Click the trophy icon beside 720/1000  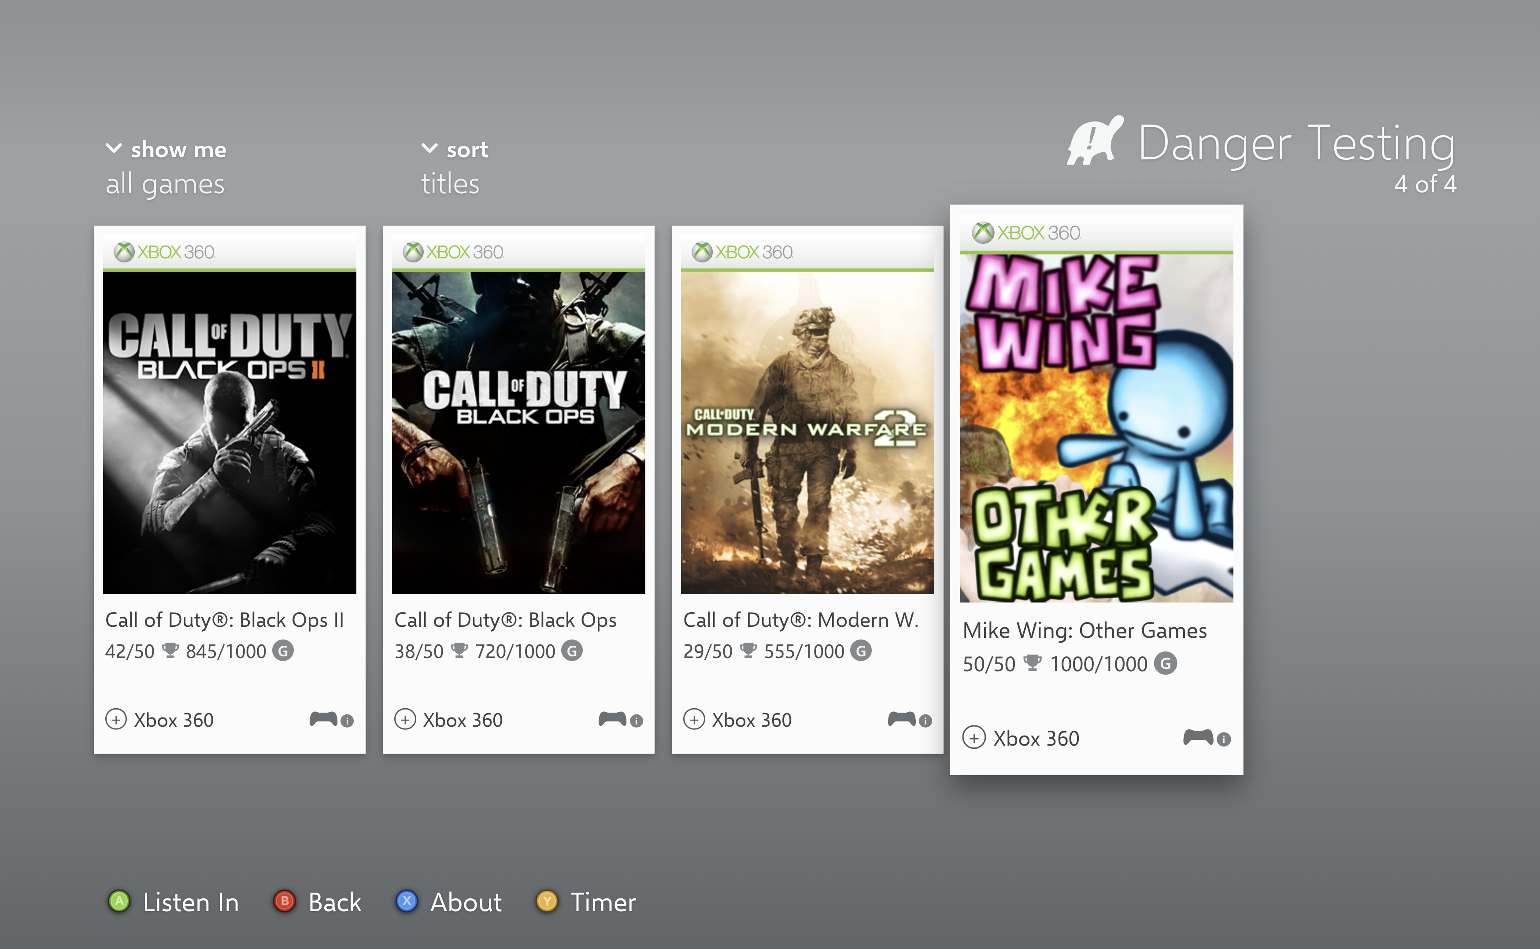click(459, 650)
